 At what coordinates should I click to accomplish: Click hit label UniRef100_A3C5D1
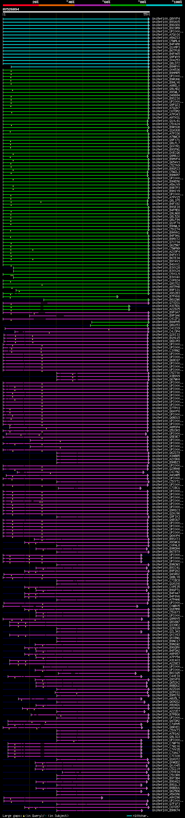point(166,306)
